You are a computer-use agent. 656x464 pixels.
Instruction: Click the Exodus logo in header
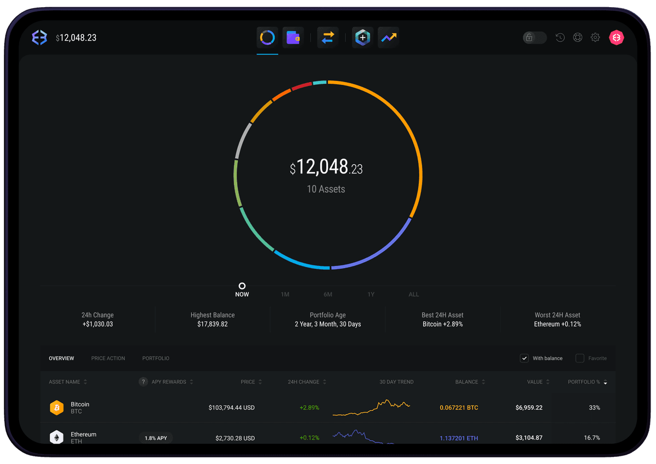(39, 38)
